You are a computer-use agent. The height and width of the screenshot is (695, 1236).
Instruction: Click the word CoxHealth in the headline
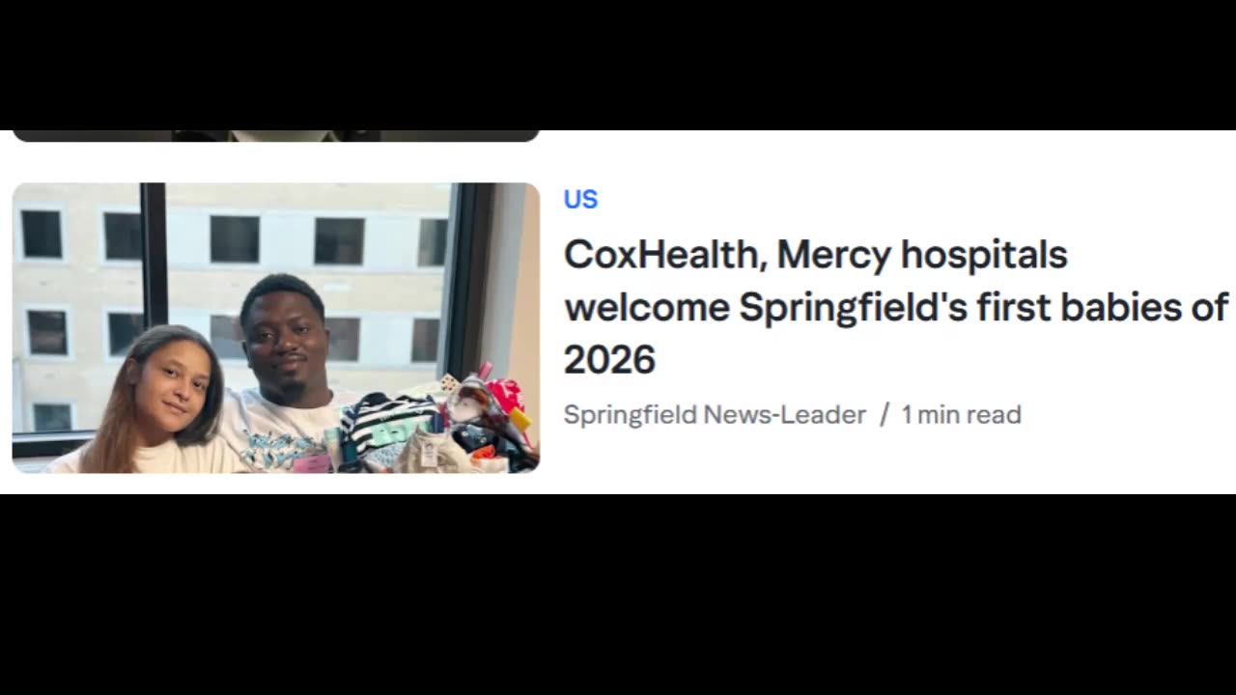(661, 255)
